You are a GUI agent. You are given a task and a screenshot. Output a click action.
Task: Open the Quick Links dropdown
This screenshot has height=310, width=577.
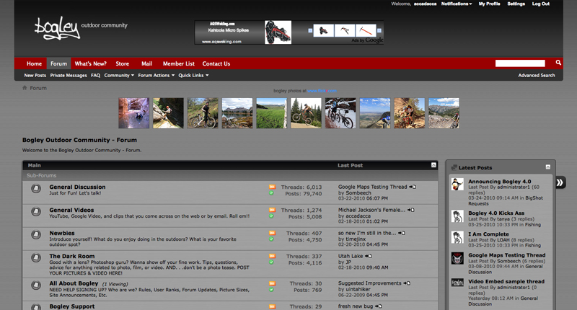[193, 75]
